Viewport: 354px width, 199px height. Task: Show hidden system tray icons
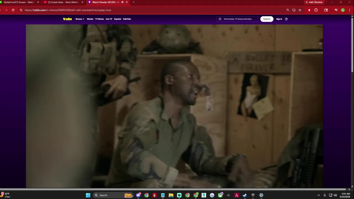pos(319,195)
